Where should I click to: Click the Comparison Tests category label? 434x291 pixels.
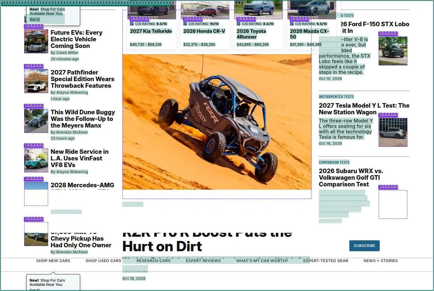(334, 163)
